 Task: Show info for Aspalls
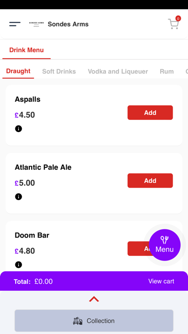coord(19,129)
